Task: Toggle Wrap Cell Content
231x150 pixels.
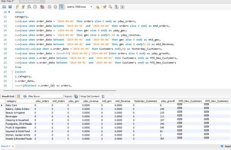Action: click(103, 96)
